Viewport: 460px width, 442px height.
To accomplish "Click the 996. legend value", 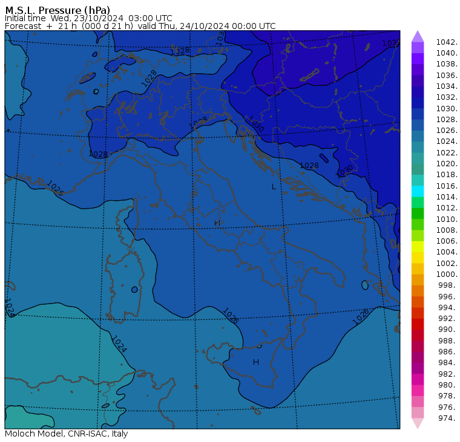I will tap(448, 296).
